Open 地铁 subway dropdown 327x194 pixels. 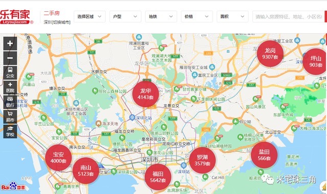(161, 16)
